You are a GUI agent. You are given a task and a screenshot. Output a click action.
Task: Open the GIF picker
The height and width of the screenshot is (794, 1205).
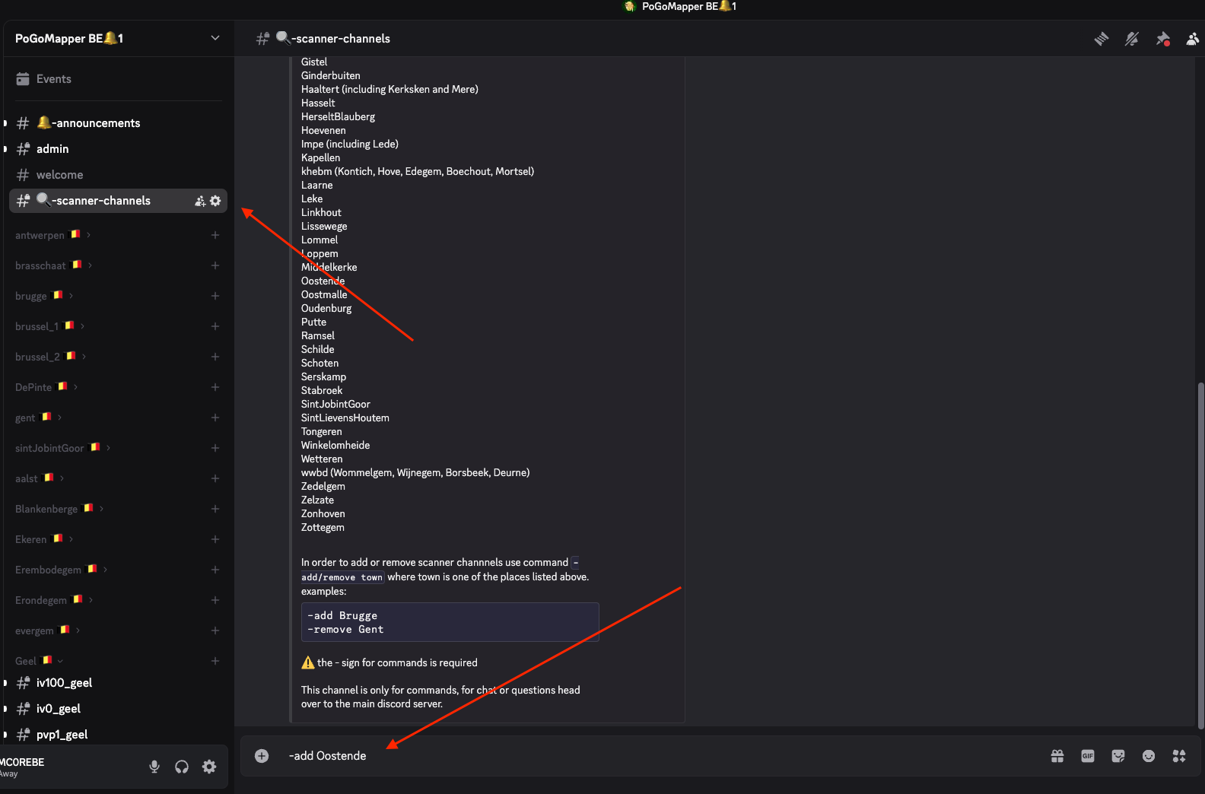coord(1088,756)
